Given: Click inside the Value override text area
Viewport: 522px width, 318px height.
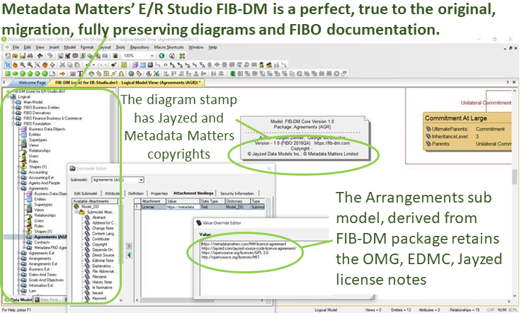Looking at the screenshot, I should 265,268.
